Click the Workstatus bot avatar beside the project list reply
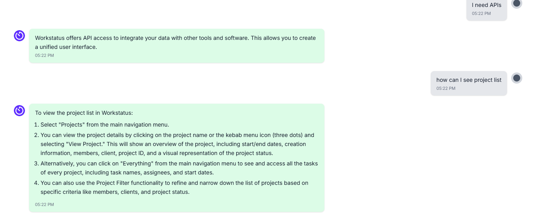This screenshot has height=215, width=533. point(19,111)
